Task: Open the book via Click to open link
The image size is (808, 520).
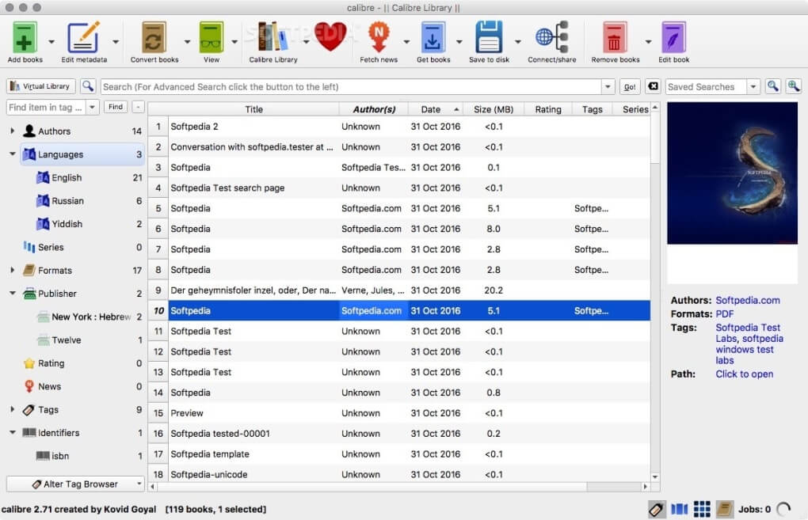Action: [x=744, y=374]
